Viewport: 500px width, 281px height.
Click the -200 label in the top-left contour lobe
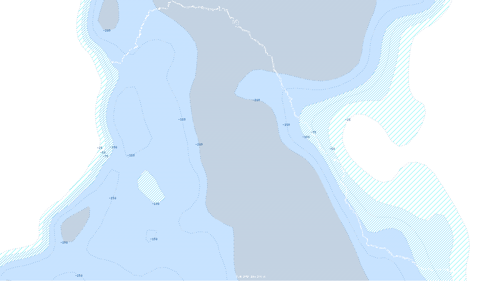pos(107,31)
